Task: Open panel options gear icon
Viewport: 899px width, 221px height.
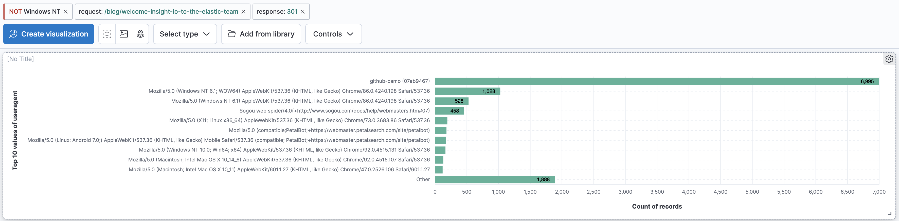Action: [889, 59]
